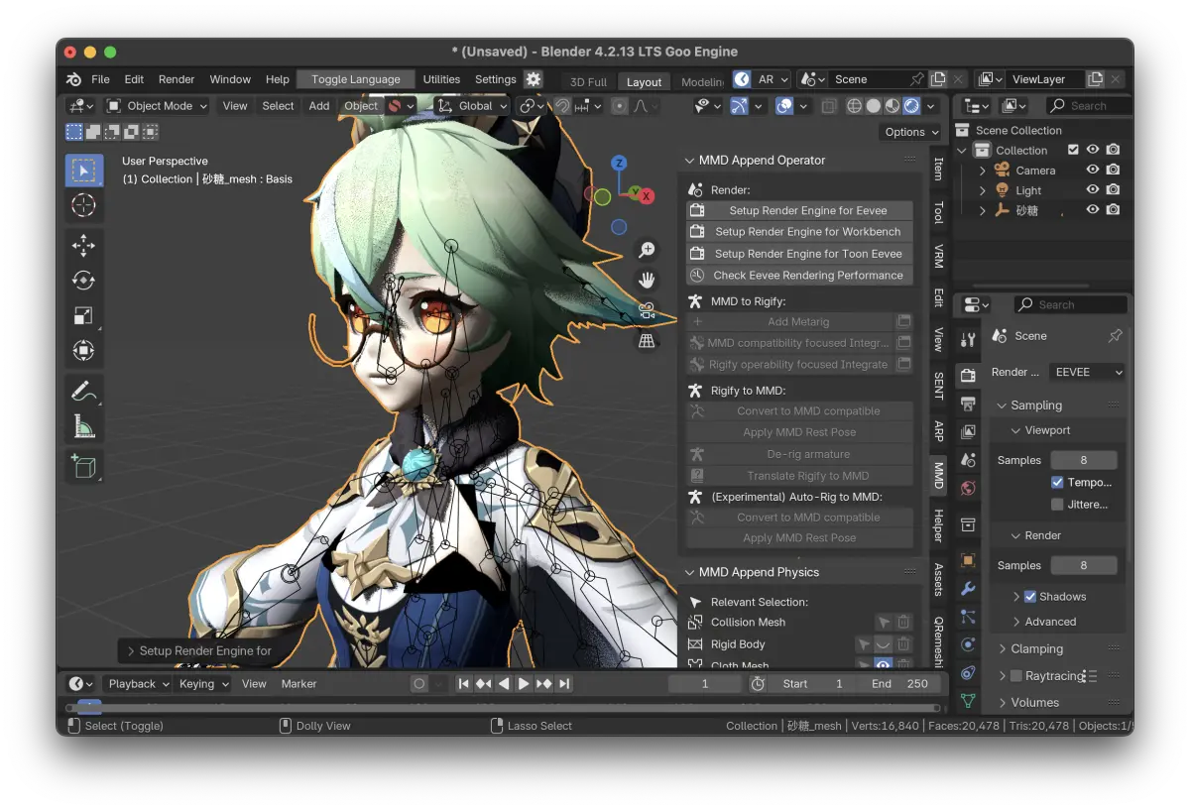
Task: Select the Measure tool
Action: (x=84, y=425)
